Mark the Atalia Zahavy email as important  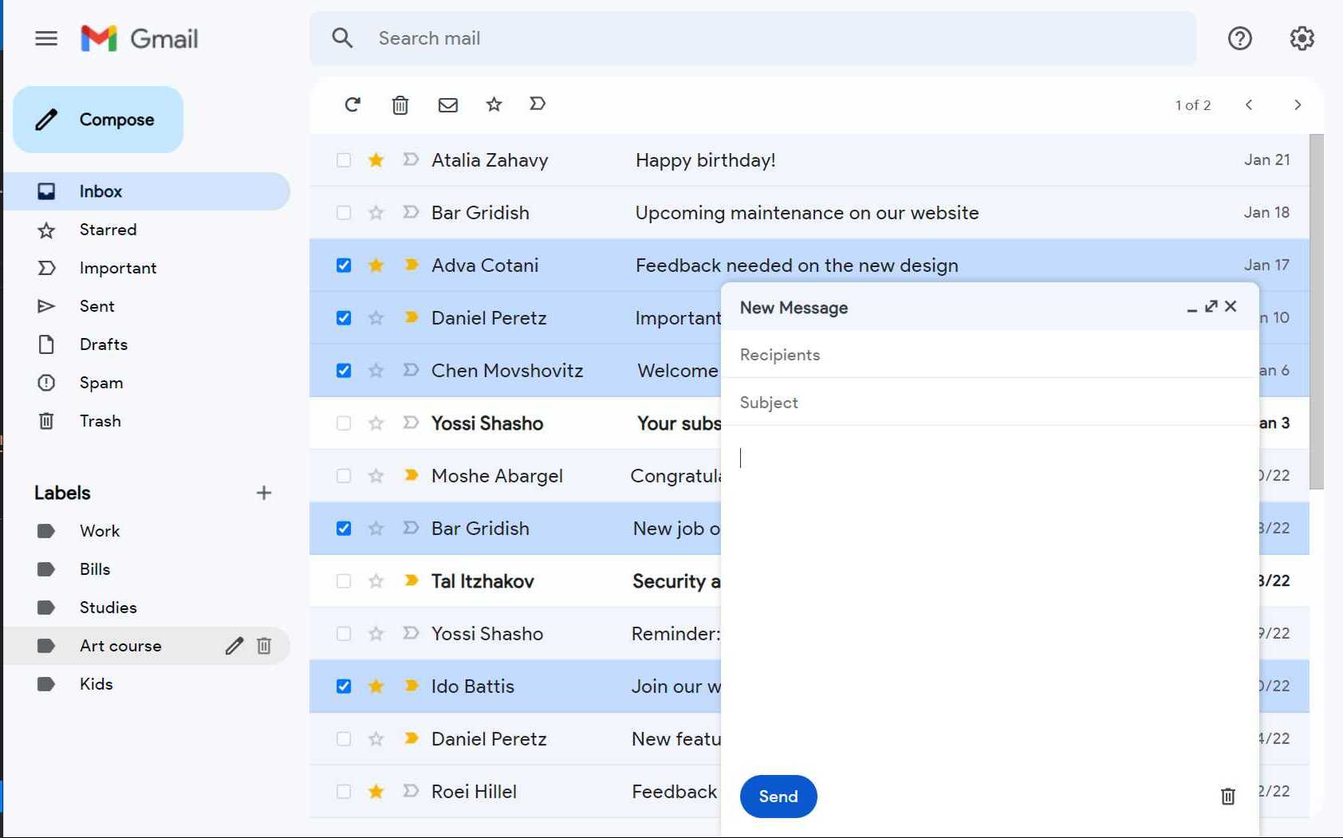[x=412, y=159]
